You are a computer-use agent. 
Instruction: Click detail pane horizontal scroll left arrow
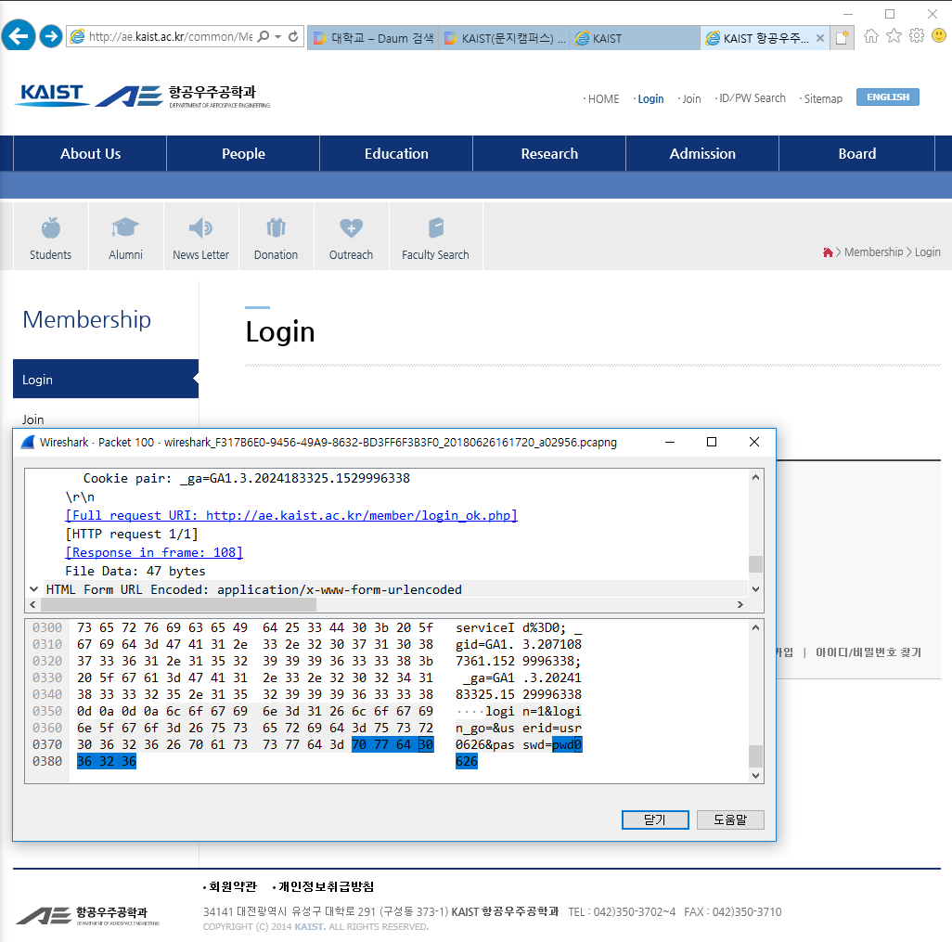tap(32, 605)
